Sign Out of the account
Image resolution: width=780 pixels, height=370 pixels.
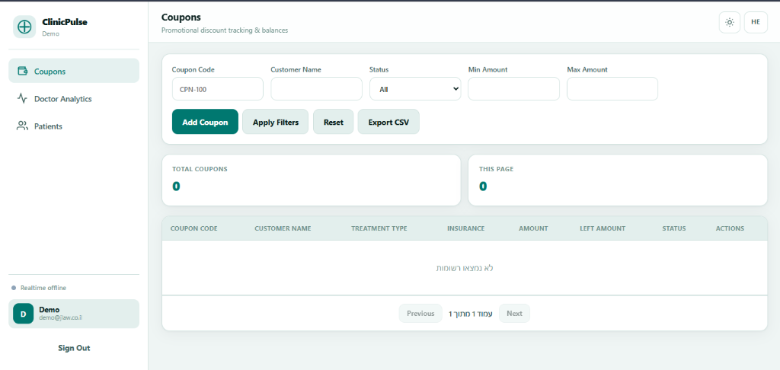74,348
